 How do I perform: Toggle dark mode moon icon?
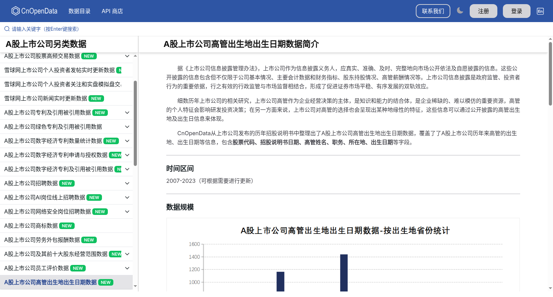pyautogui.click(x=460, y=11)
